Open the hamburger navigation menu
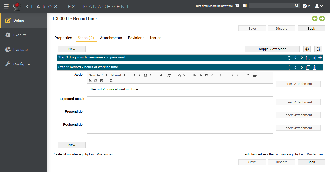 [x=6, y=6]
